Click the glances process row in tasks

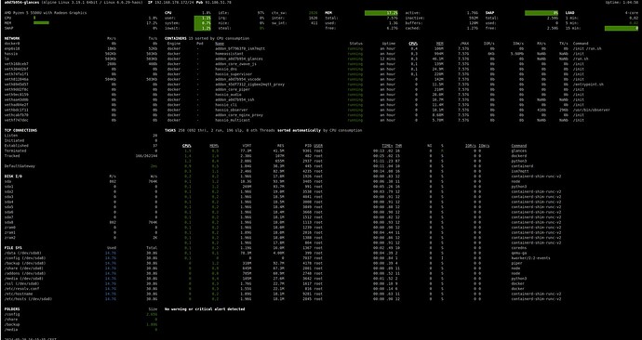(354, 150)
